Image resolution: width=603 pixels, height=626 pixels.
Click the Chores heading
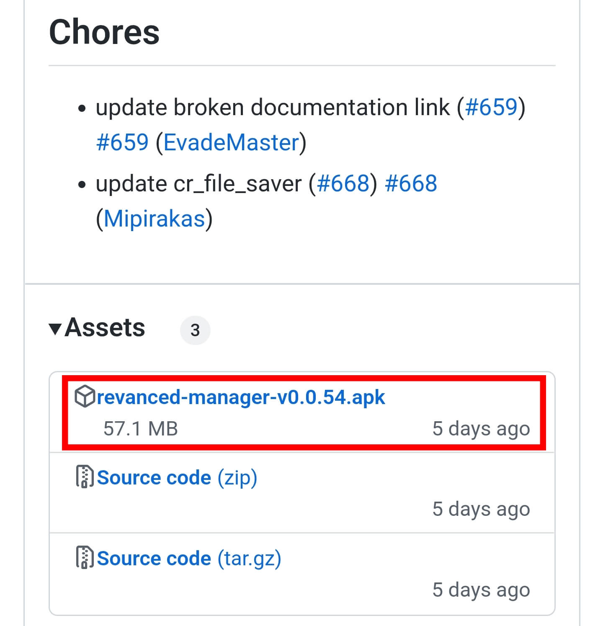(104, 32)
